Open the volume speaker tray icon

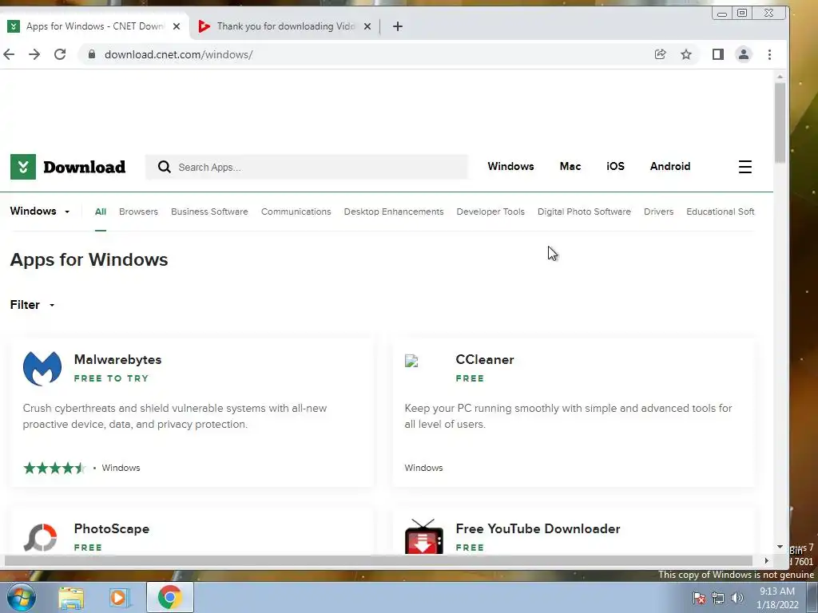click(x=737, y=599)
